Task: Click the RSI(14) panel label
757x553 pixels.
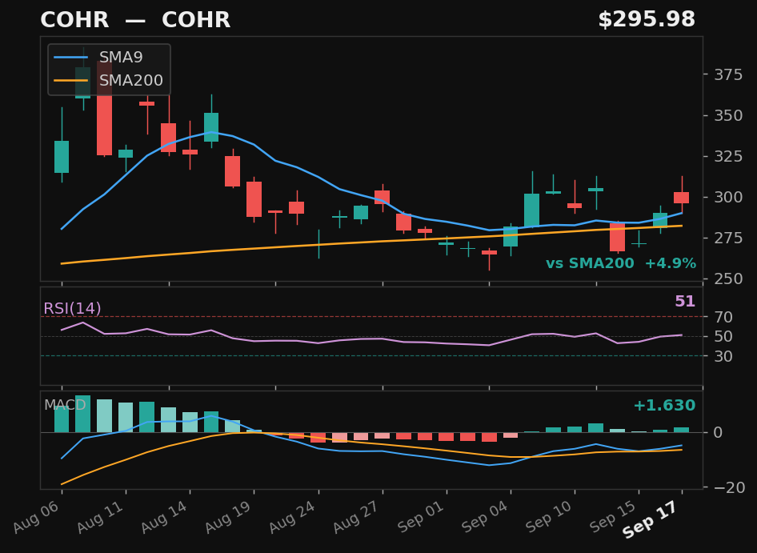Action: point(72,308)
